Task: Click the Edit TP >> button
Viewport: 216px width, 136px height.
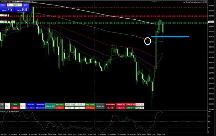Action: [x=131, y=108]
